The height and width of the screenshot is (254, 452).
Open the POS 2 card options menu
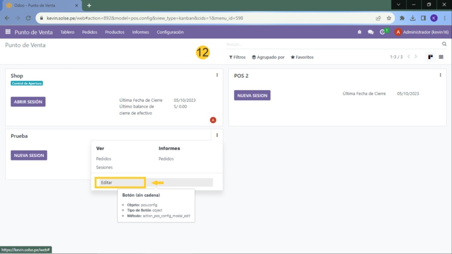441,75
